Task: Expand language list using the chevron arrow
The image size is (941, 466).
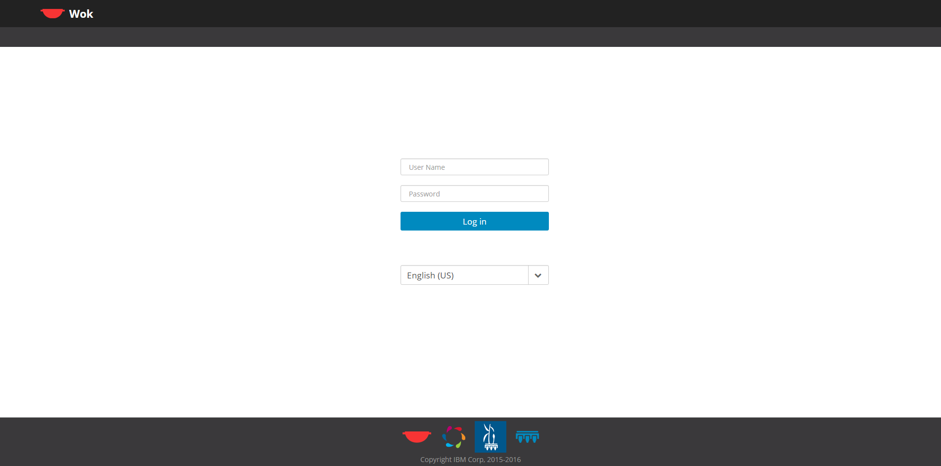Action: (538, 275)
